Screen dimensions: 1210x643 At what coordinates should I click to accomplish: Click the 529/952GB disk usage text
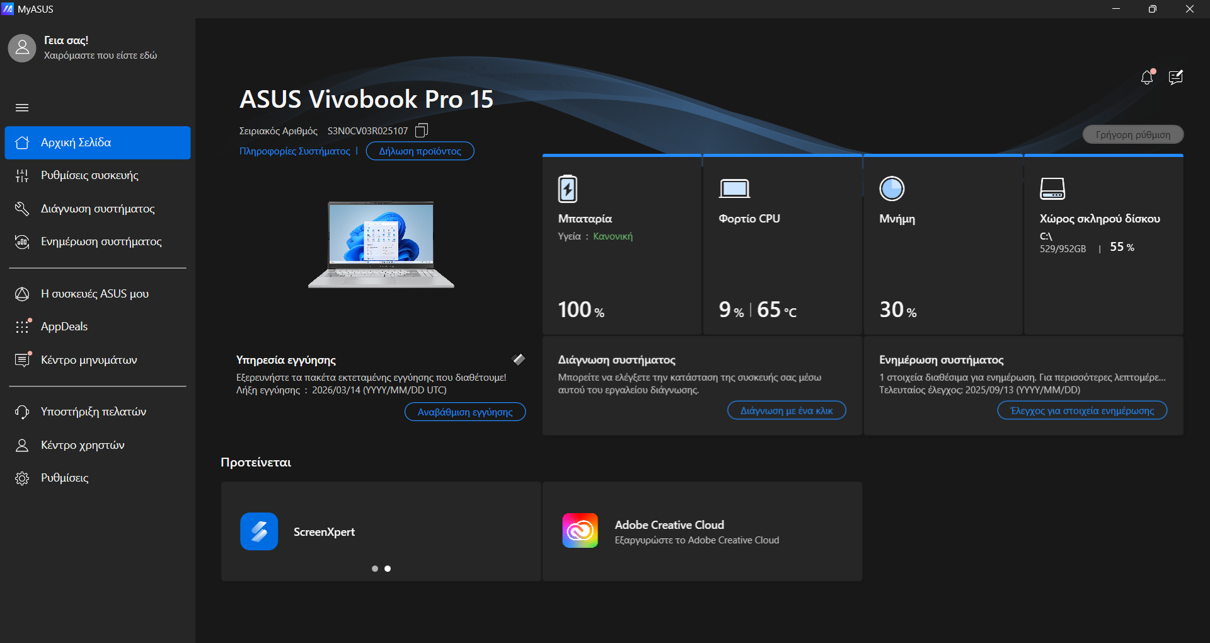tap(1063, 248)
